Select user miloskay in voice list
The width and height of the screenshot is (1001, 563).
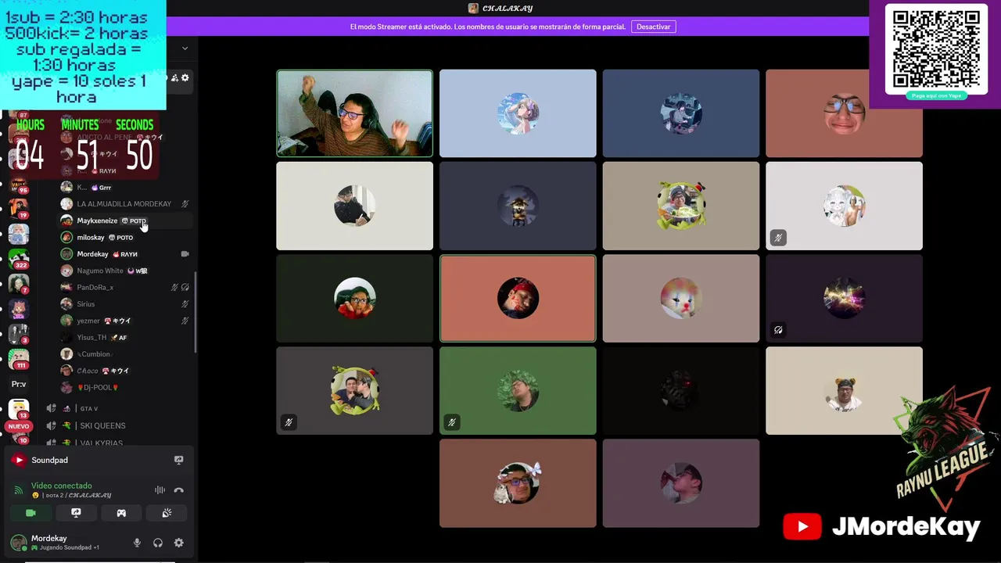(125, 237)
